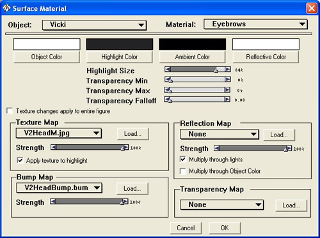
Task: Click Reflection Map Strength slider right arrow
Action: pyautogui.click(x=289, y=148)
